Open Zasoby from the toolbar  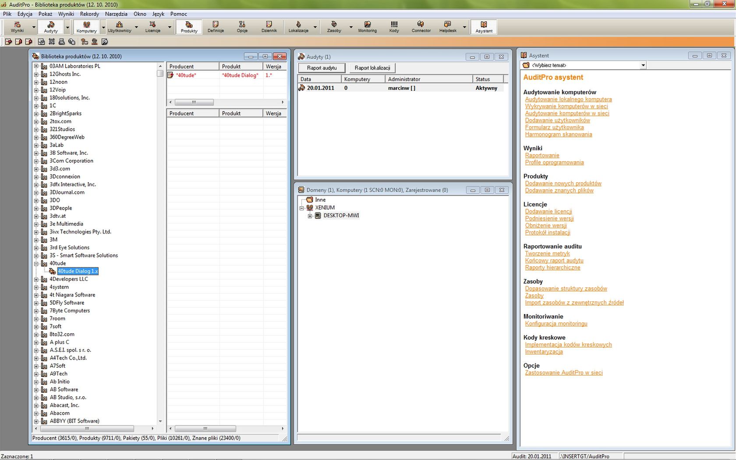(334, 27)
